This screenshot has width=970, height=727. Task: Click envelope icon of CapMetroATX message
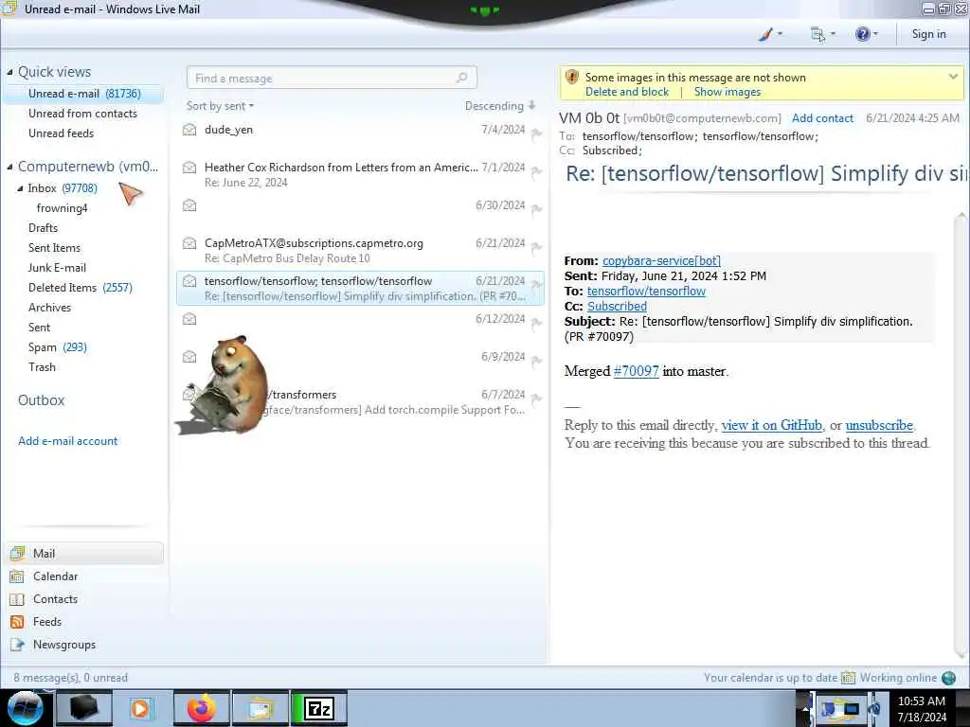coord(189,243)
